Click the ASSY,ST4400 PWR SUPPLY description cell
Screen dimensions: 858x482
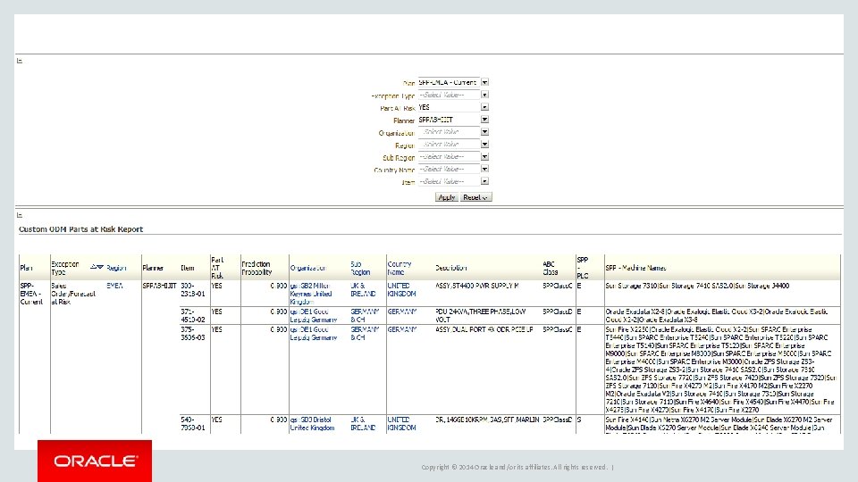click(476, 286)
